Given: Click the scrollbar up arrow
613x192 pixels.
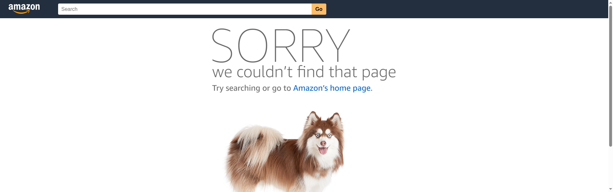Looking at the screenshot, I should tap(610, 2).
